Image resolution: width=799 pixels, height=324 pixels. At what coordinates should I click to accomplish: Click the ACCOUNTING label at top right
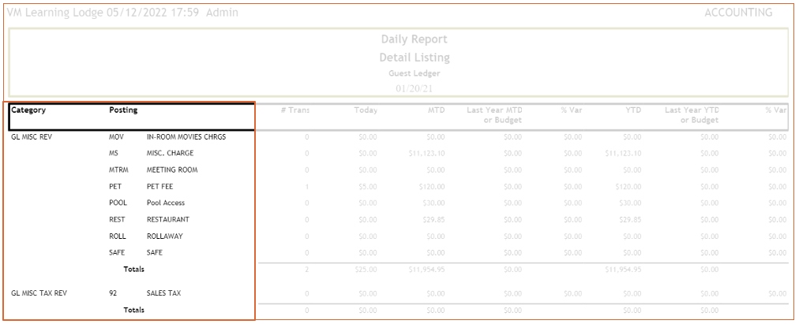coord(737,13)
